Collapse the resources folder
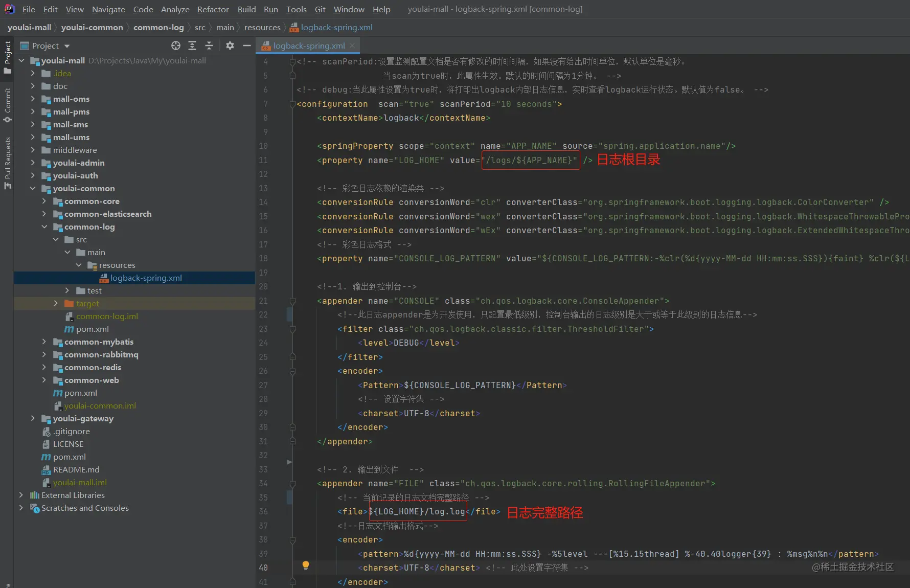Image resolution: width=910 pixels, height=588 pixels. 79,265
